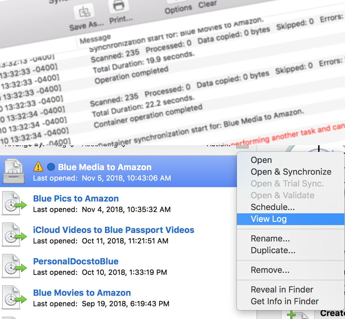Choose Rename... from the context menu

(x=290, y=238)
